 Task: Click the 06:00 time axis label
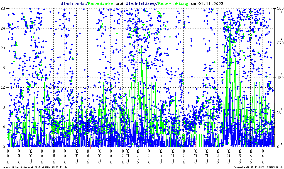77,156
